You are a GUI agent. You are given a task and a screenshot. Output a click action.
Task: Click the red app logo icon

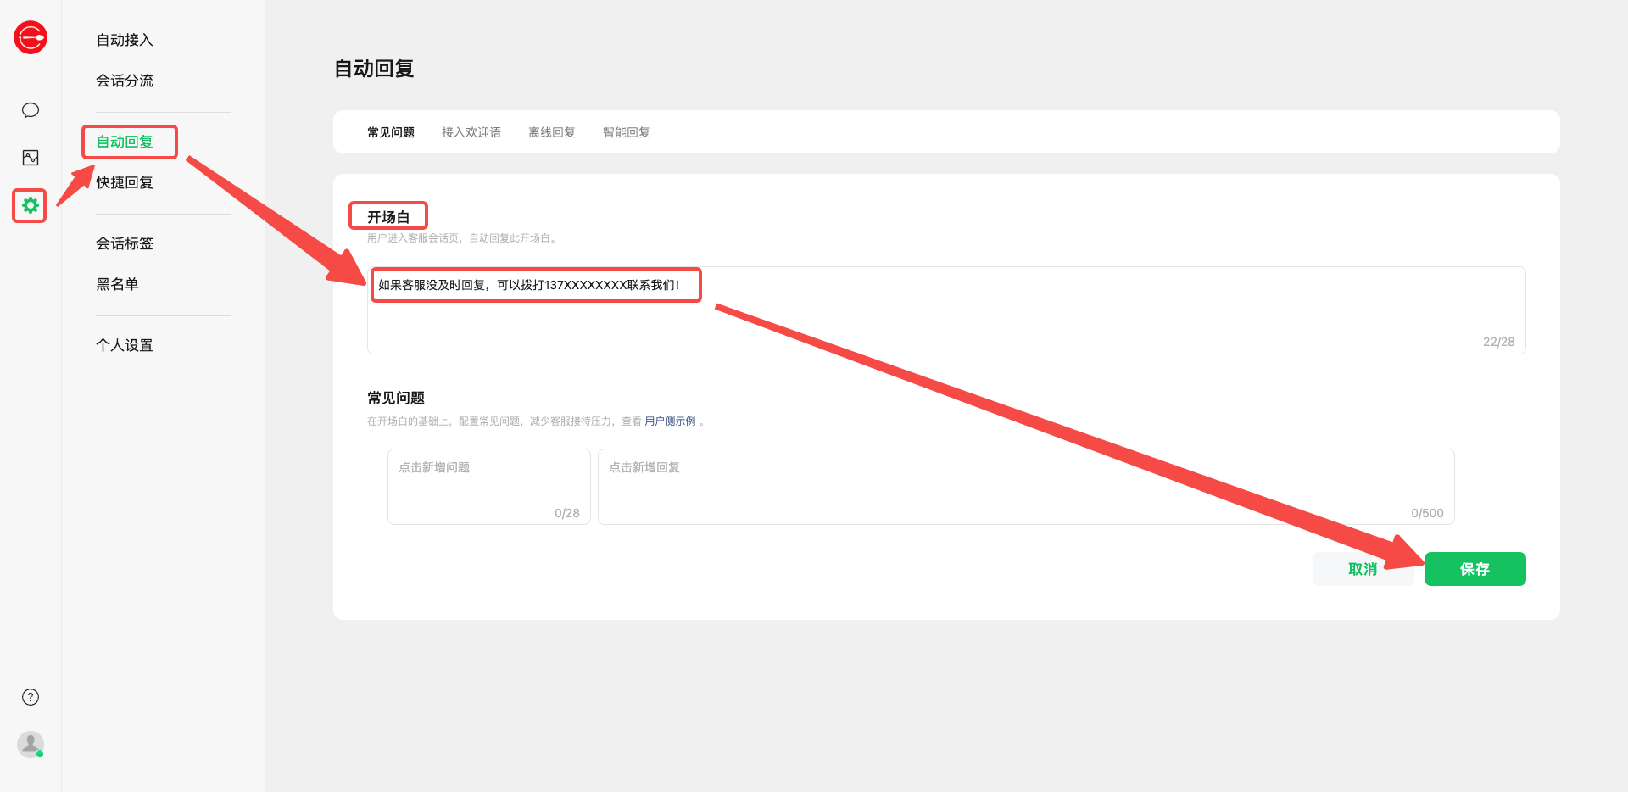(31, 37)
